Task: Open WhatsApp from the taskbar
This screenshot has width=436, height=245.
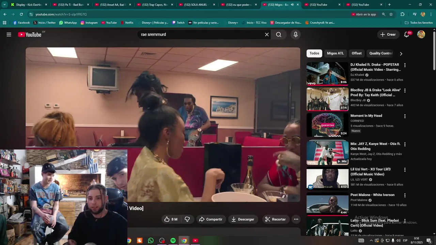Action: (x=151, y=241)
